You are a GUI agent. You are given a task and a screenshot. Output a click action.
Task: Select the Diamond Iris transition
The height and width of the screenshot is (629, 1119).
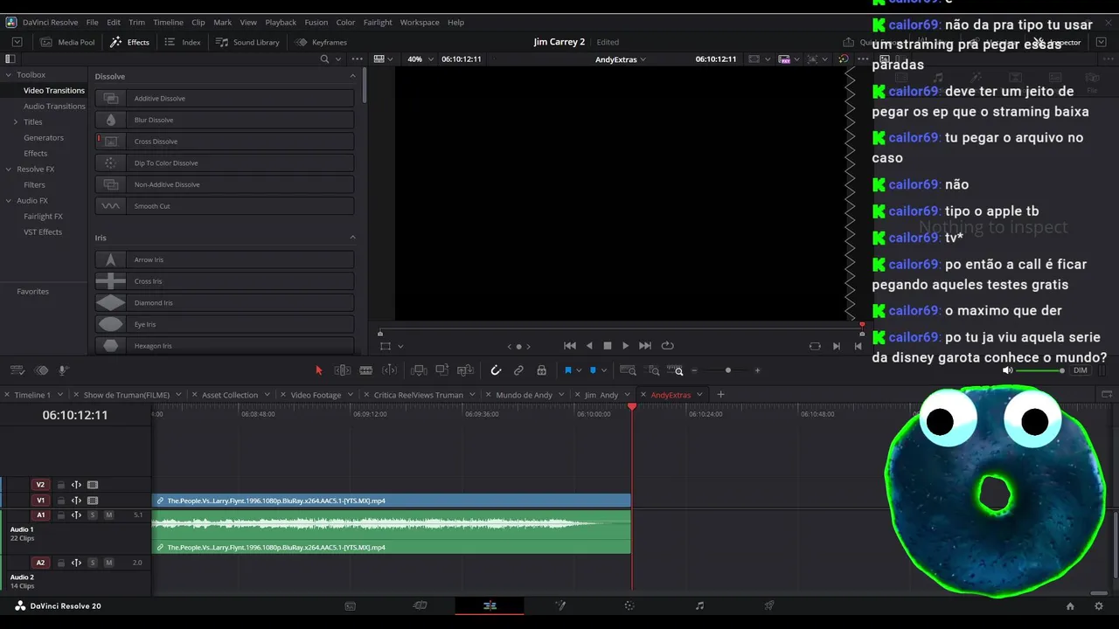click(x=225, y=303)
